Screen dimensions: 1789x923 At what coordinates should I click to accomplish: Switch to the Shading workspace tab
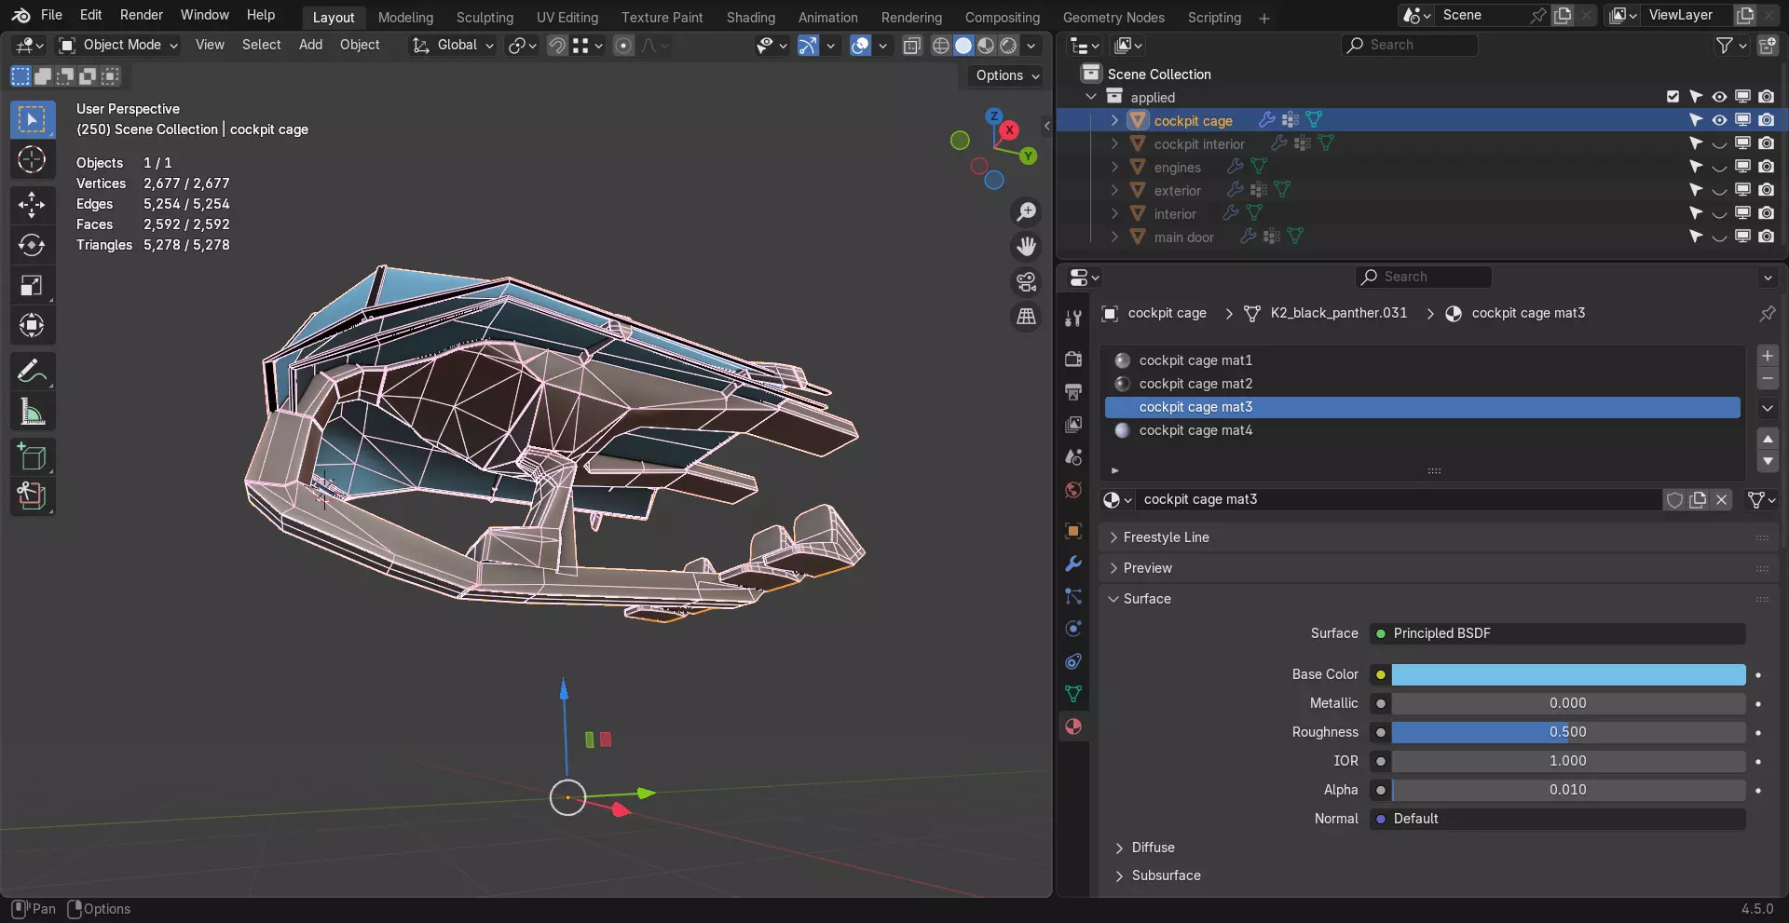[x=750, y=18]
